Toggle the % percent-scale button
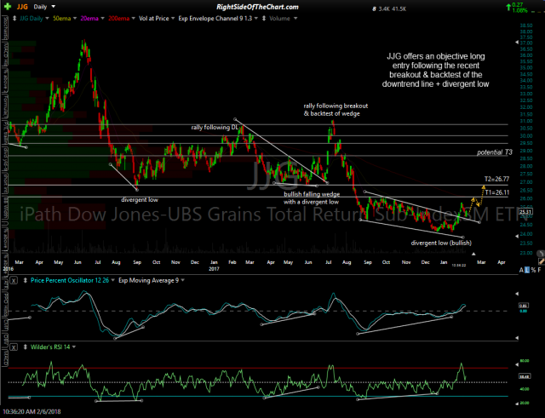This screenshot has height=418, width=545. 533,270
